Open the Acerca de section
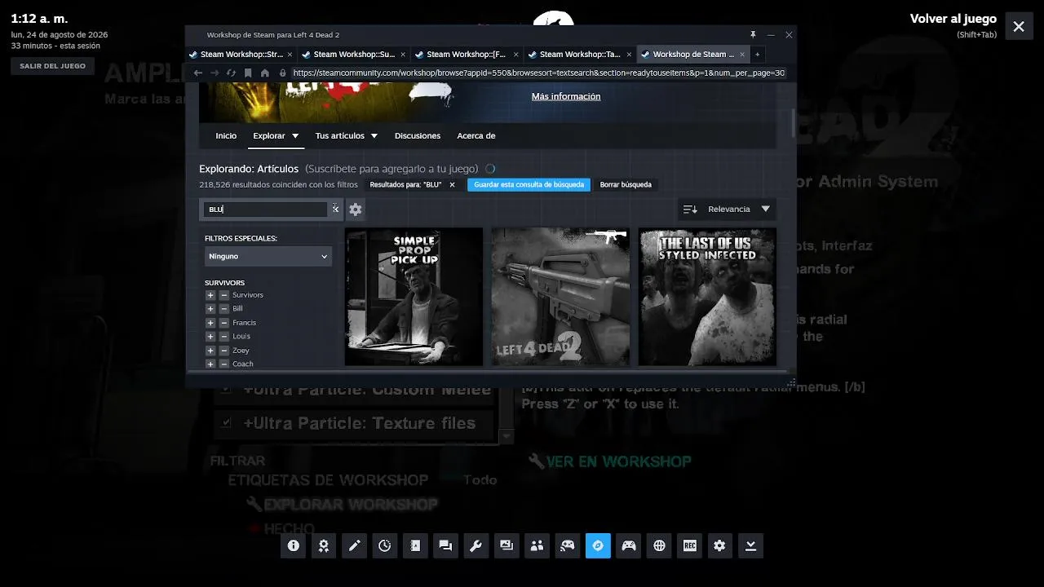Screen dimensions: 1044x587 point(476,136)
